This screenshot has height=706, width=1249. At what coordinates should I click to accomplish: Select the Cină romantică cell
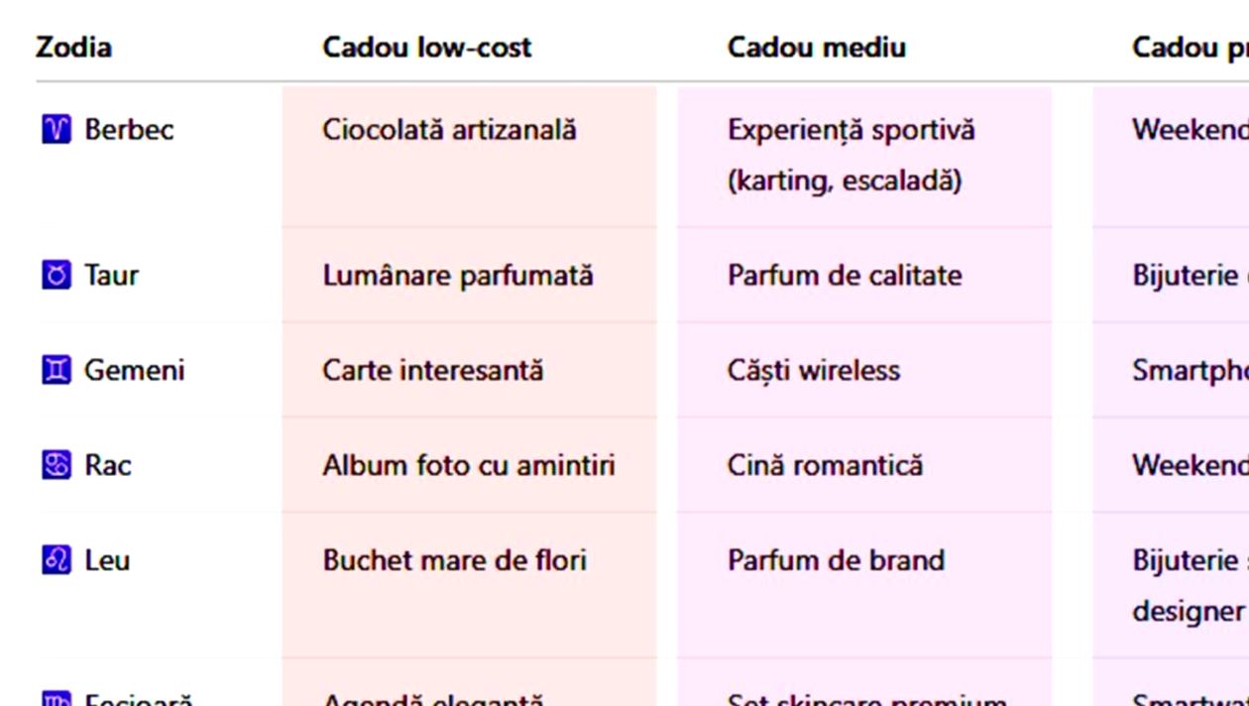(x=825, y=465)
